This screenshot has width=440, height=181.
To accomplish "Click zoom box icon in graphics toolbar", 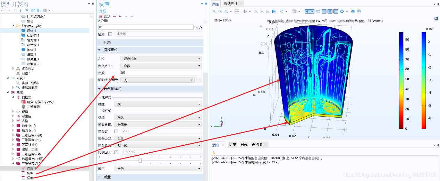I will tap(226, 11).
